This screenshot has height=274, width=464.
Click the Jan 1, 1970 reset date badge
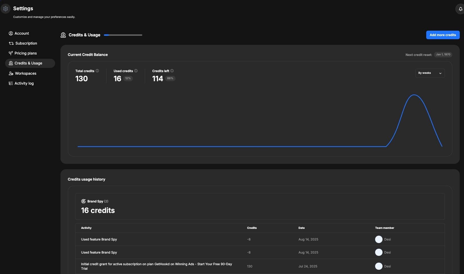tap(443, 55)
